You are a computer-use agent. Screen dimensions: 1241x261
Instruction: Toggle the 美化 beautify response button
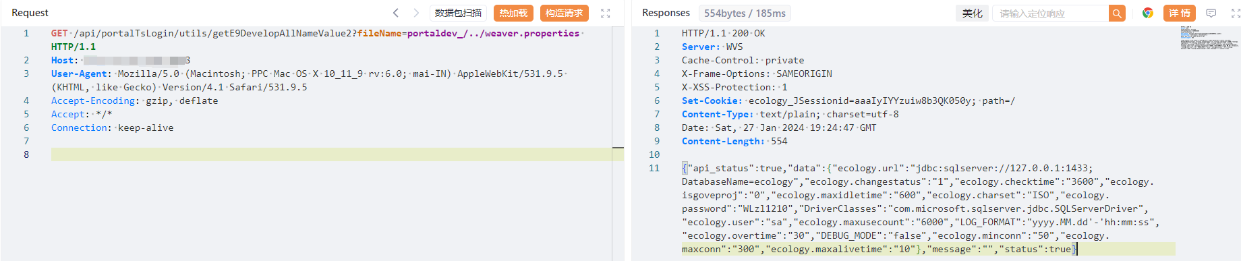(972, 13)
